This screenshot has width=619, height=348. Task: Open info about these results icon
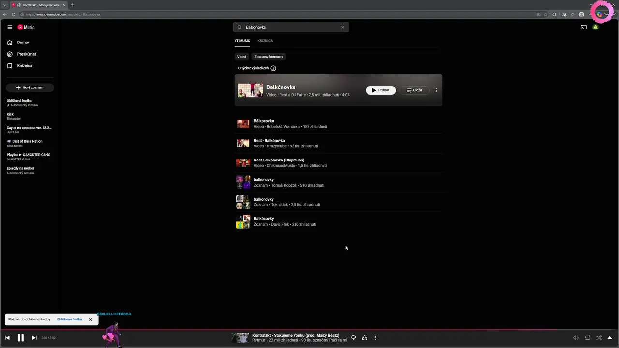[273, 68]
